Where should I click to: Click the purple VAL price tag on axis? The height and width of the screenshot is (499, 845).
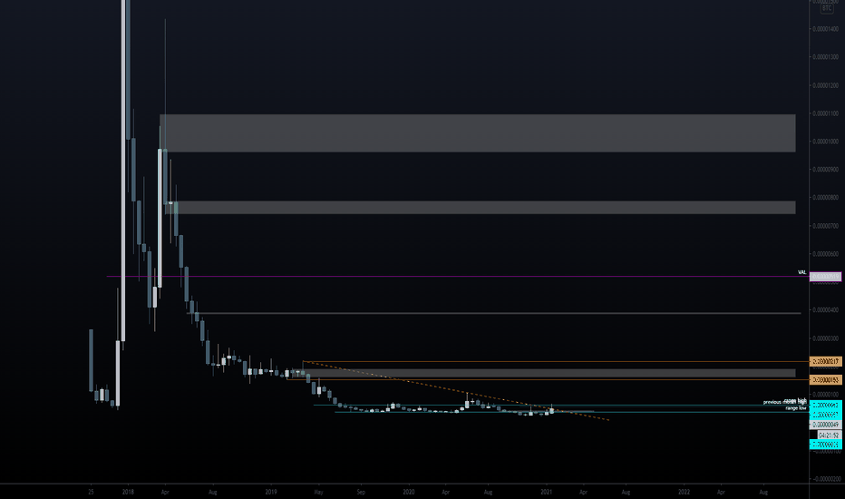[826, 276]
